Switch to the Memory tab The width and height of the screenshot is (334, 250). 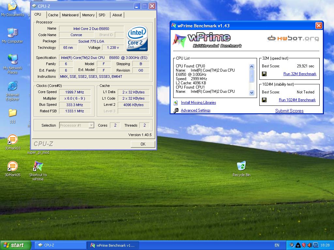point(88,15)
